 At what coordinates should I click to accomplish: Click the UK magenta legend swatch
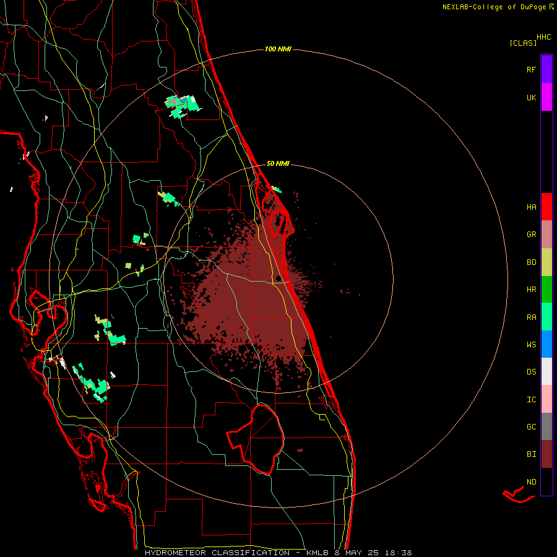click(546, 97)
